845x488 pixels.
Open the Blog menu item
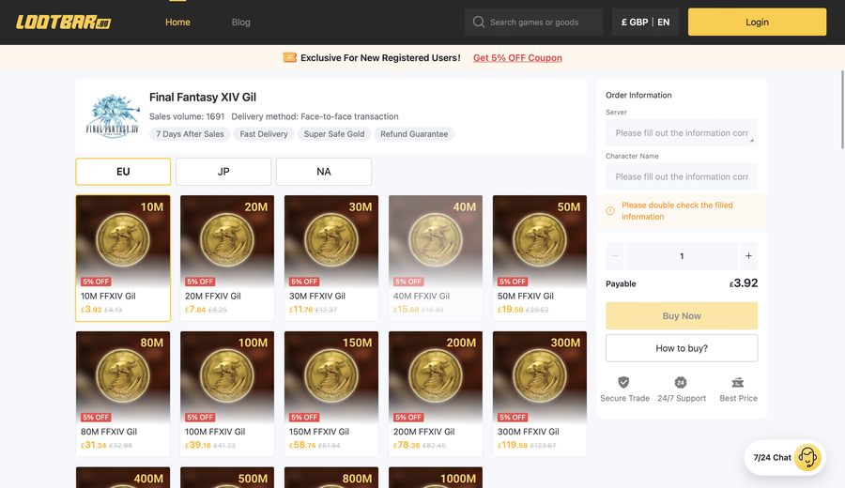click(x=241, y=23)
